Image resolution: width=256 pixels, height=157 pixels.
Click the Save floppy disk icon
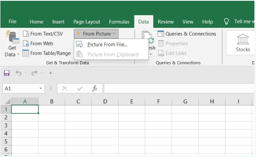[7, 73]
